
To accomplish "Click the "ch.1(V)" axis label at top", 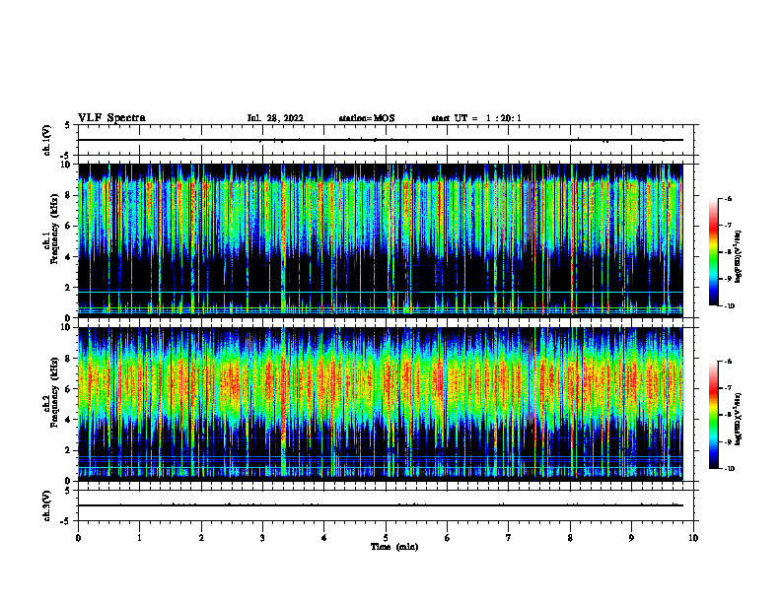I will click(x=47, y=140).
